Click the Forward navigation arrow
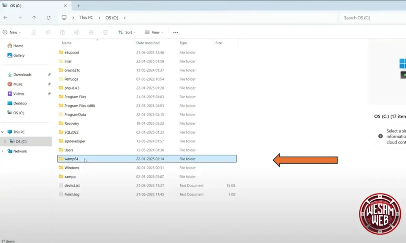 (x=20, y=17)
